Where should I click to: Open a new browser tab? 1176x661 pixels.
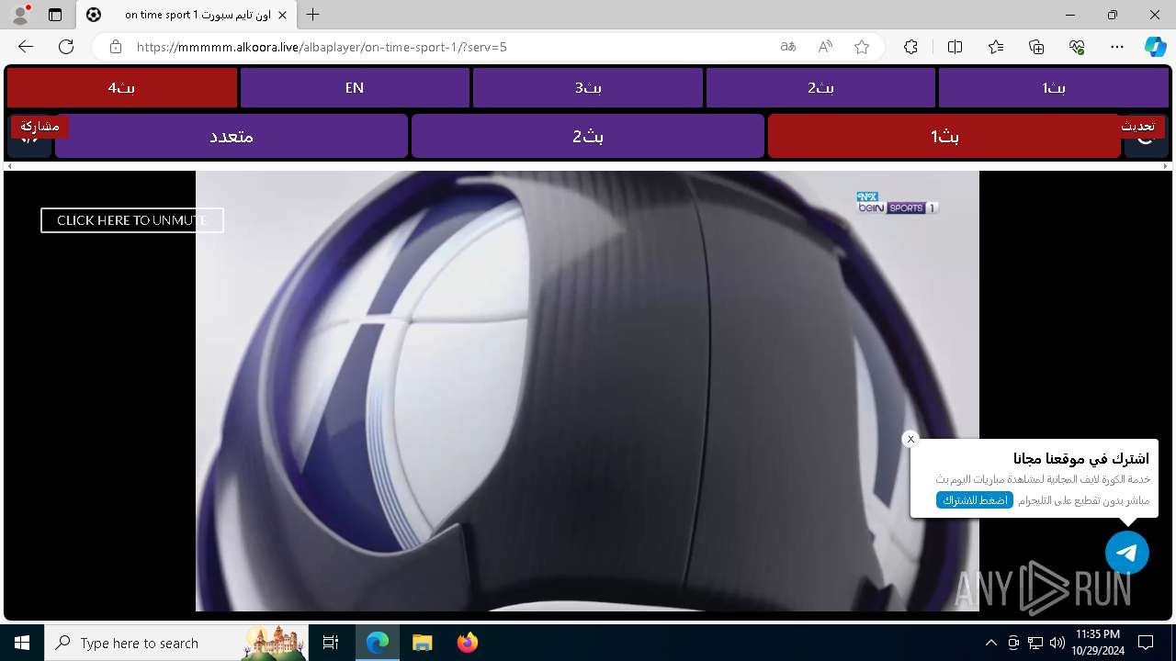click(313, 15)
